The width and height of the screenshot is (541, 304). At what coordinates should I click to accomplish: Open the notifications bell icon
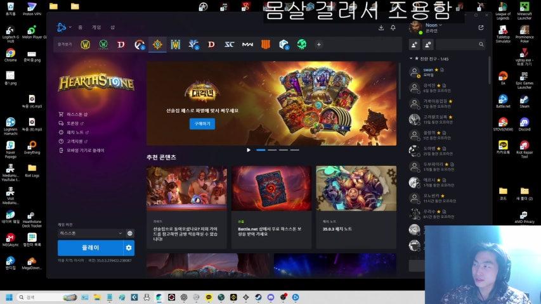[x=393, y=28]
